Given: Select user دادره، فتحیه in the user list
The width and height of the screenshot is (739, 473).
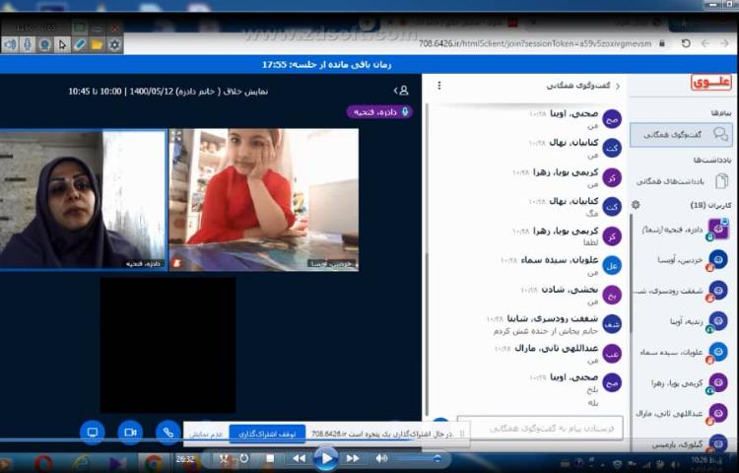Looking at the screenshot, I should pyautogui.click(x=683, y=230).
